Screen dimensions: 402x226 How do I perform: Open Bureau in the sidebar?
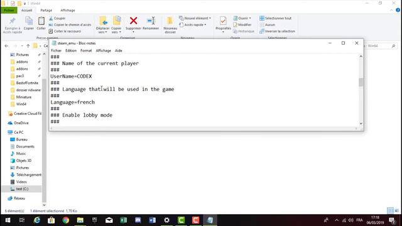[x=19, y=139]
